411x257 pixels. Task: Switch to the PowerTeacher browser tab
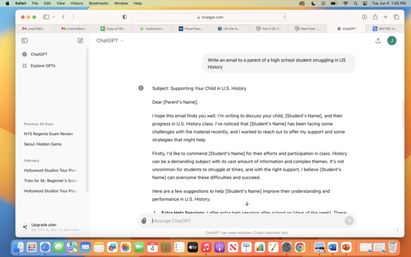tap(192, 28)
